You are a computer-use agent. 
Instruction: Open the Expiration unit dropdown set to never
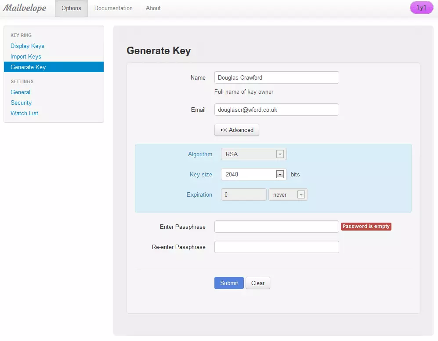tap(300, 194)
